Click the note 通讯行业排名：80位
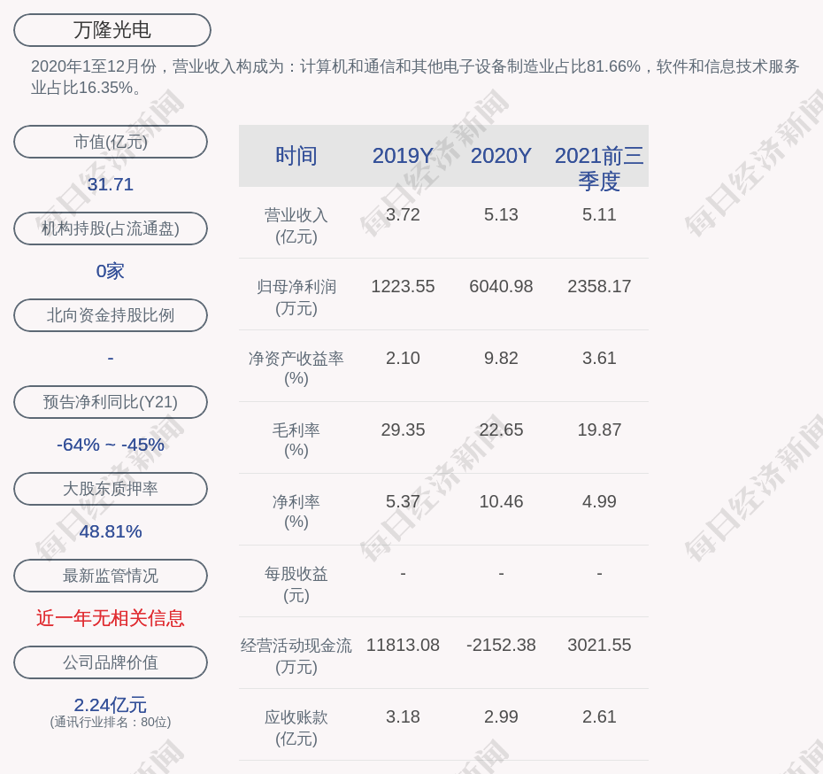 click(111, 723)
